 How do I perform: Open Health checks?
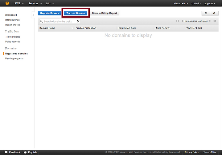tap(12, 25)
